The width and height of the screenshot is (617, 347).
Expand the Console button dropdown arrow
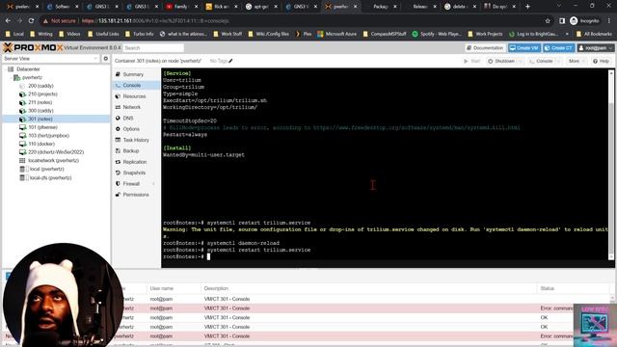point(558,62)
